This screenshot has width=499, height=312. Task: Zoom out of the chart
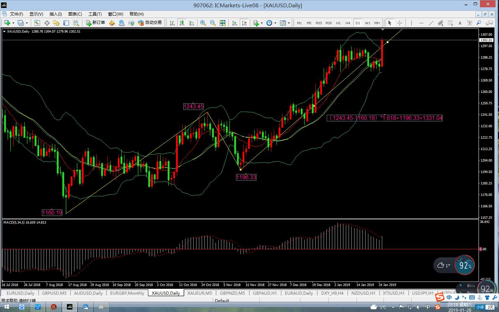(213, 23)
